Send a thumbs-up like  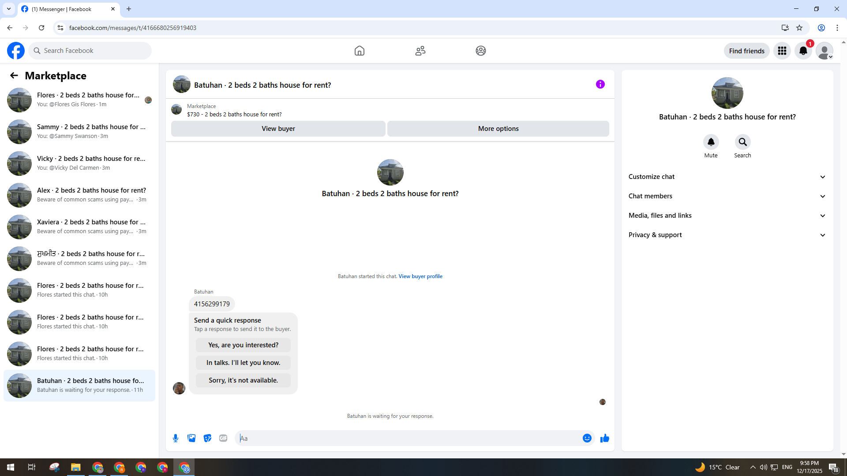coord(604,438)
